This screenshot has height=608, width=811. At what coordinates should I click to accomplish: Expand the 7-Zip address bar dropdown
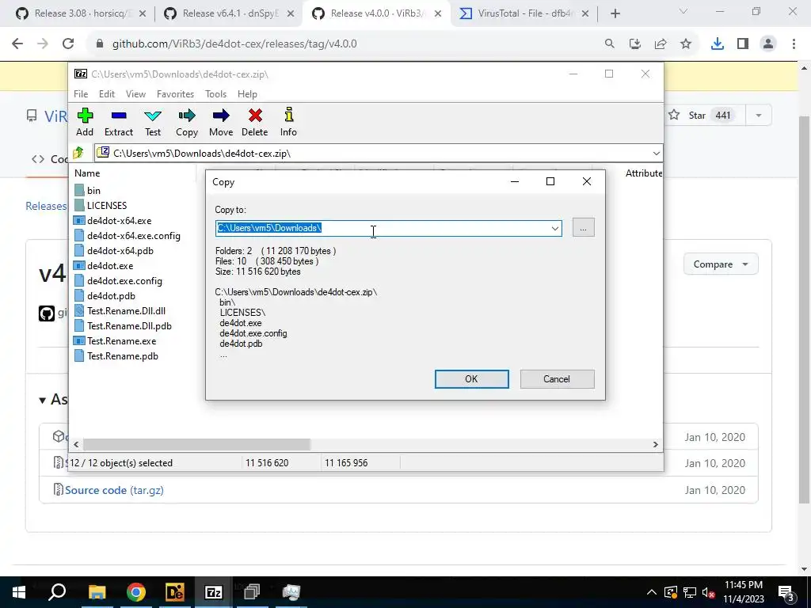pyautogui.click(x=657, y=153)
